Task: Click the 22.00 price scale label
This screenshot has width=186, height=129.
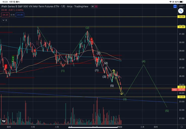Action: point(181,110)
